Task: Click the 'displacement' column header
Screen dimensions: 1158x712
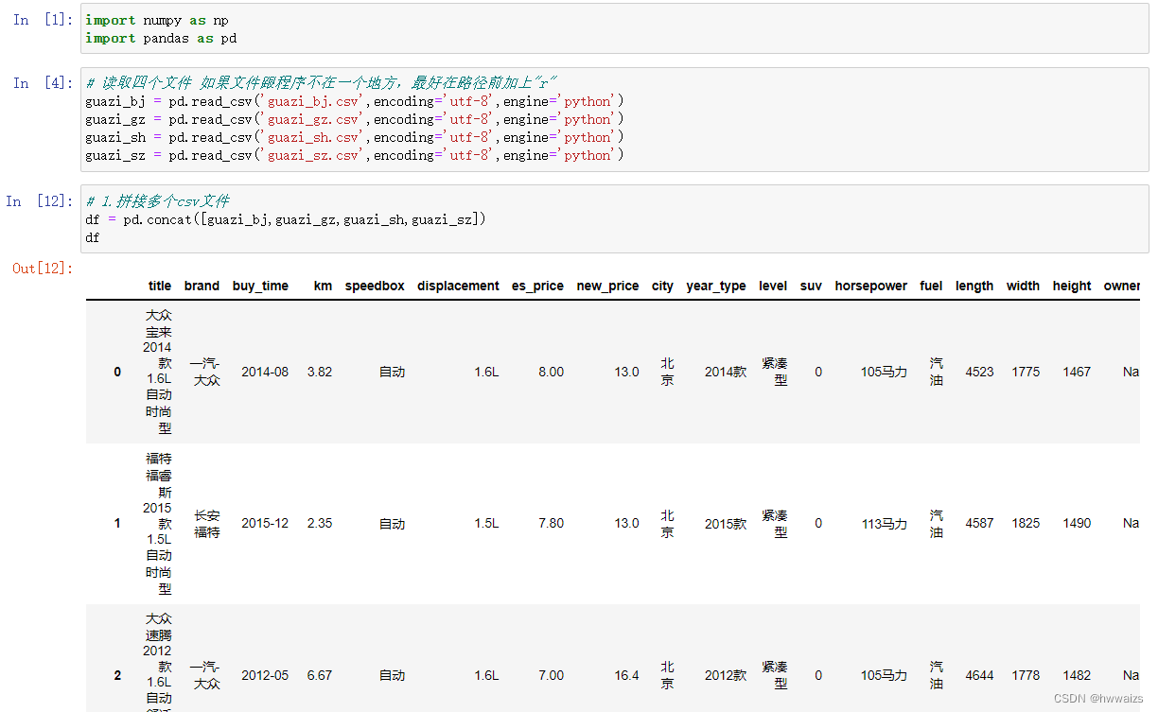Action: point(458,286)
